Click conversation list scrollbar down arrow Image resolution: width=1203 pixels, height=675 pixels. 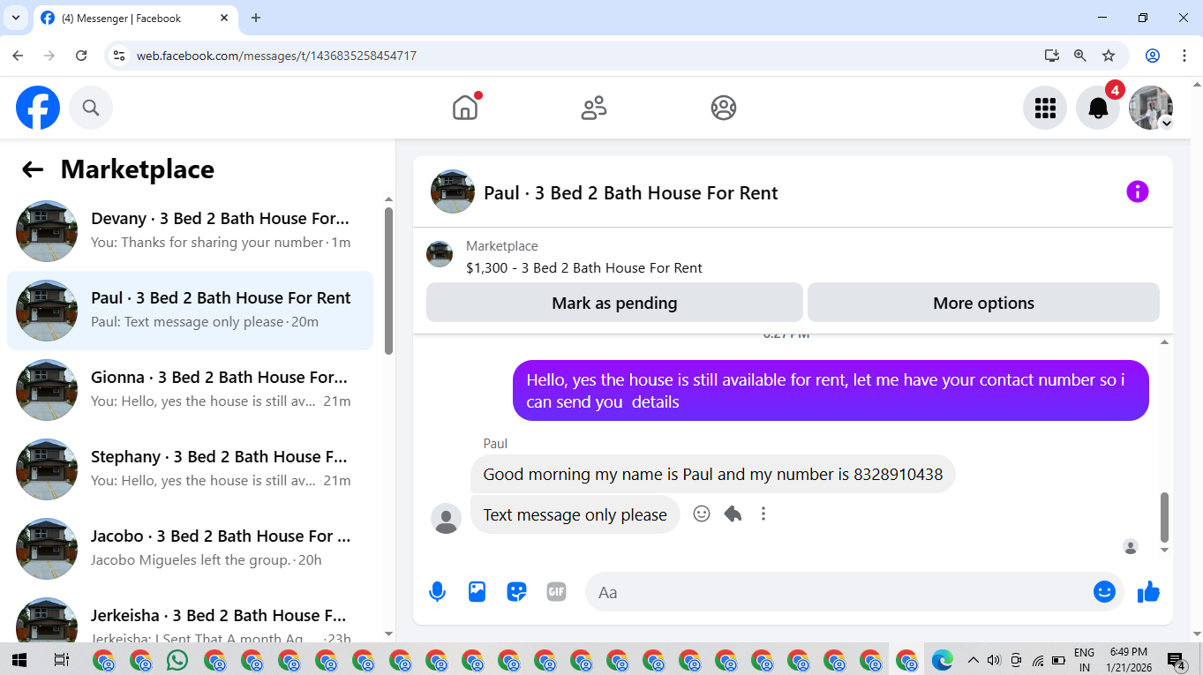(389, 634)
